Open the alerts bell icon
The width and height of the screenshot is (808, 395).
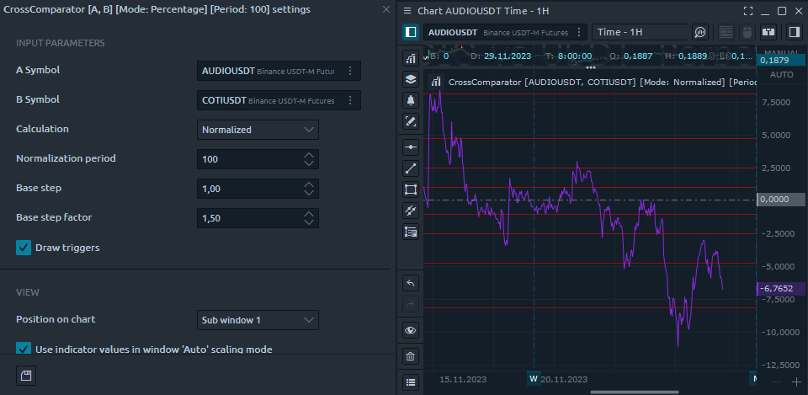click(x=411, y=100)
